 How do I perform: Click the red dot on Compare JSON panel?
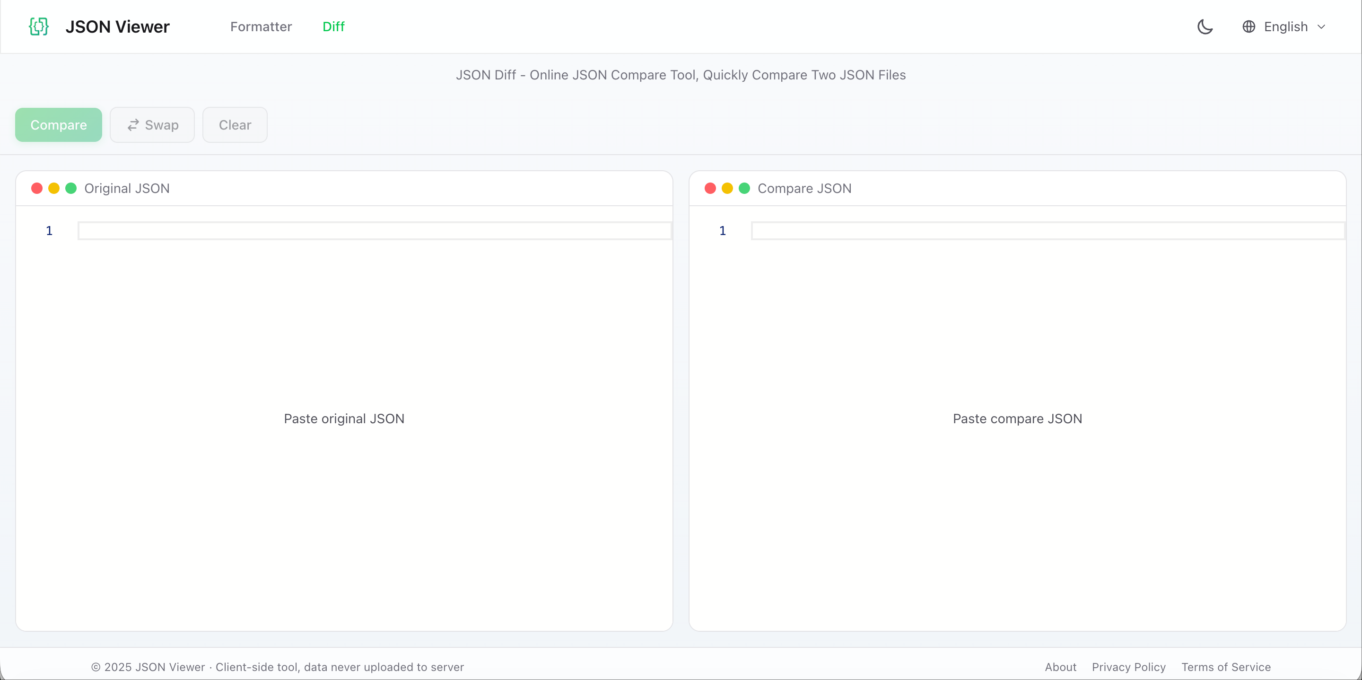(x=710, y=188)
